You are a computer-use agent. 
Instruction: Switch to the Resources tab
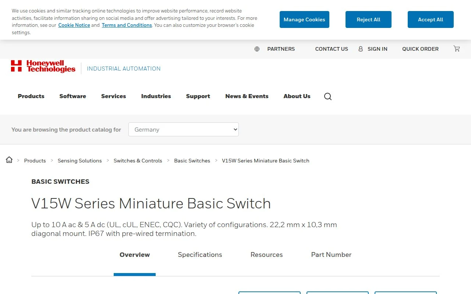click(x=267, y=255)
